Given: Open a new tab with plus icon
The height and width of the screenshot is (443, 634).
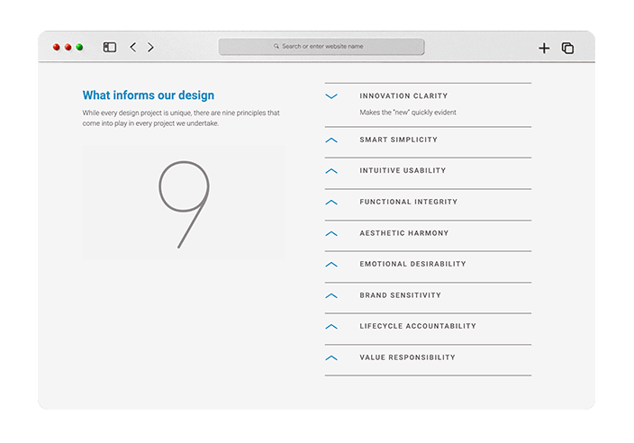Looking at the screenshot, I should (x=544, y=49).
